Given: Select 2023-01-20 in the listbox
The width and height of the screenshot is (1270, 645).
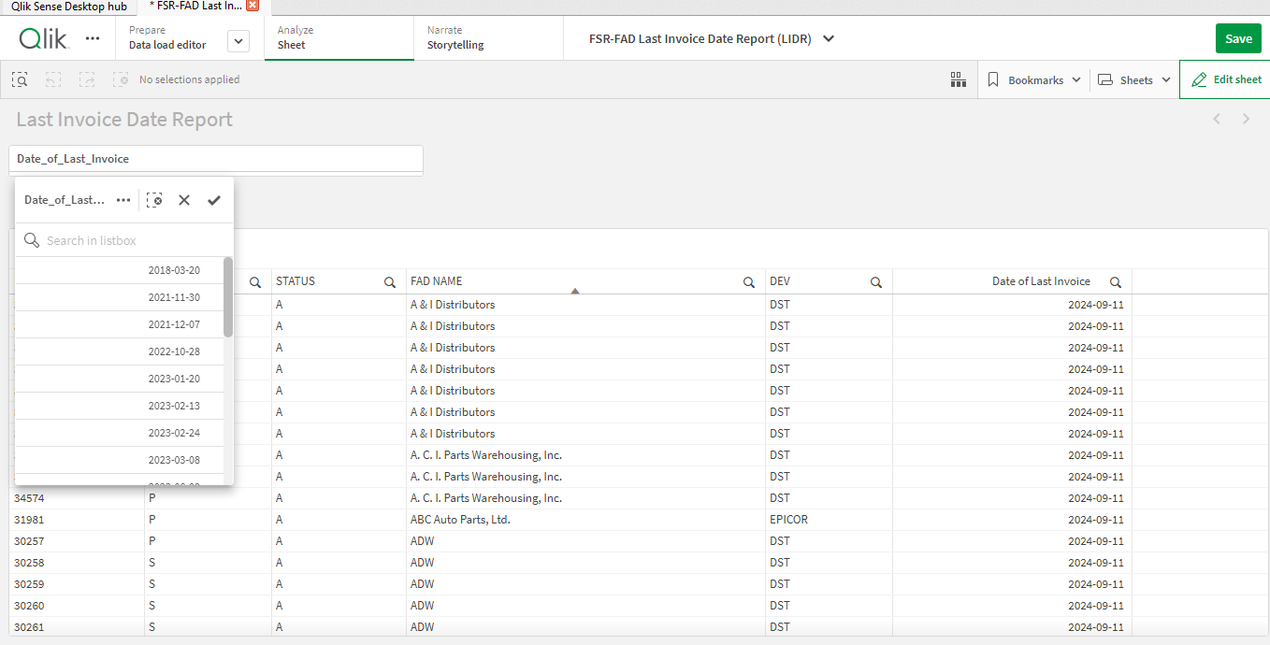Looking at the screenshot, I should (x=120, y=379).
